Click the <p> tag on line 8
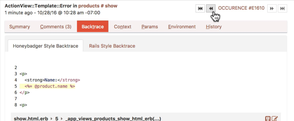The height and width of the screenshot is (121, 294). [x=23, y=105]
